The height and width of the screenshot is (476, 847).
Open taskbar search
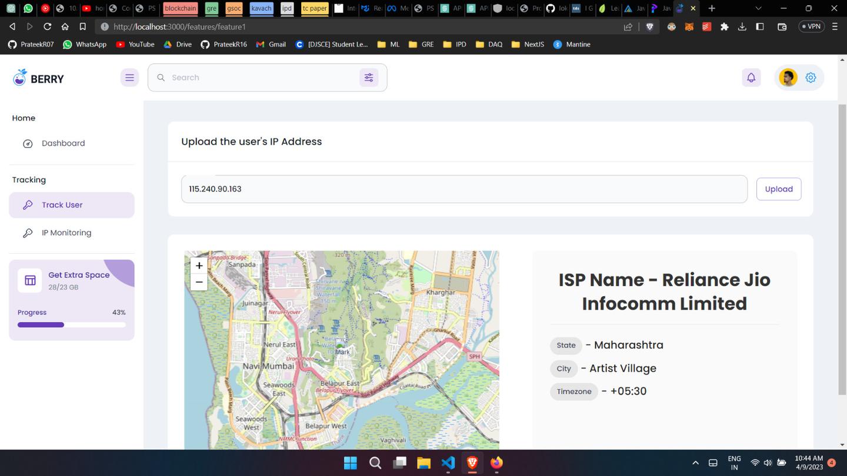click(x=375, y=462)
